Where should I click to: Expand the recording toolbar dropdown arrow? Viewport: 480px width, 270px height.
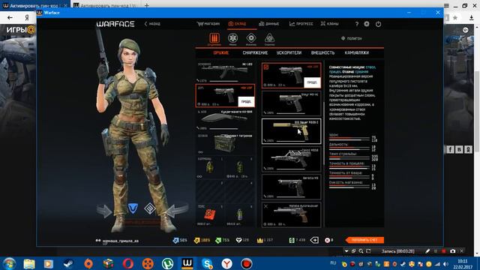point(346,251)
